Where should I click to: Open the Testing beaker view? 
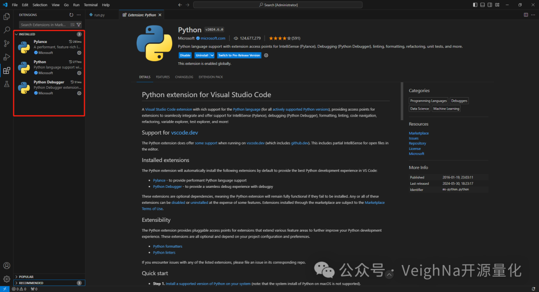click(6, 84)
